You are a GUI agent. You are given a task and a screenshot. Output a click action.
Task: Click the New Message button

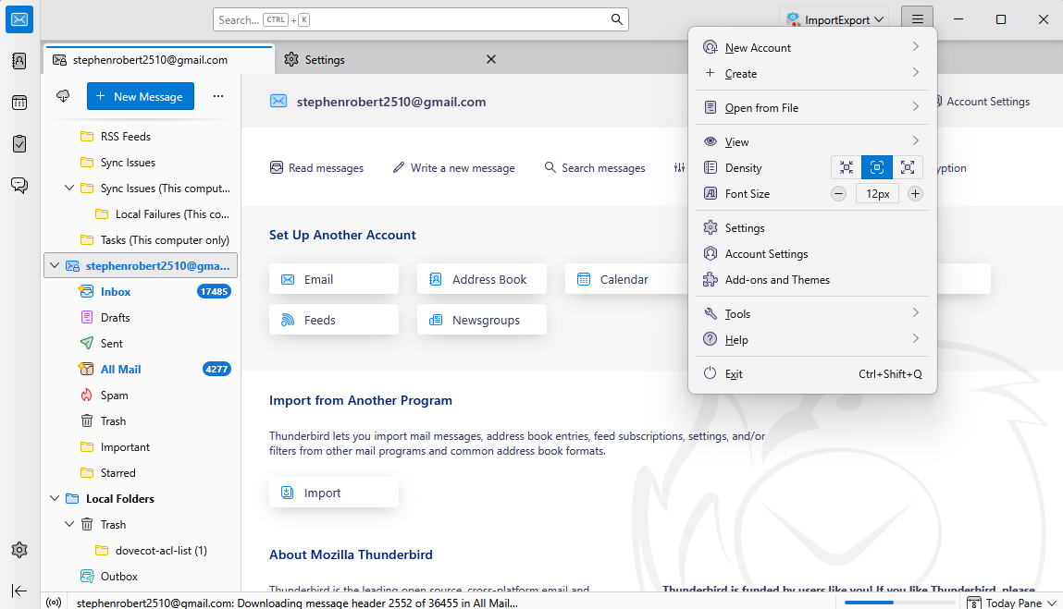(140, 95)
